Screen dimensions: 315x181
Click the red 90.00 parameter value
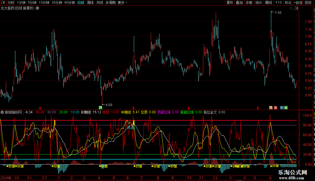click(x=40, y=112)
